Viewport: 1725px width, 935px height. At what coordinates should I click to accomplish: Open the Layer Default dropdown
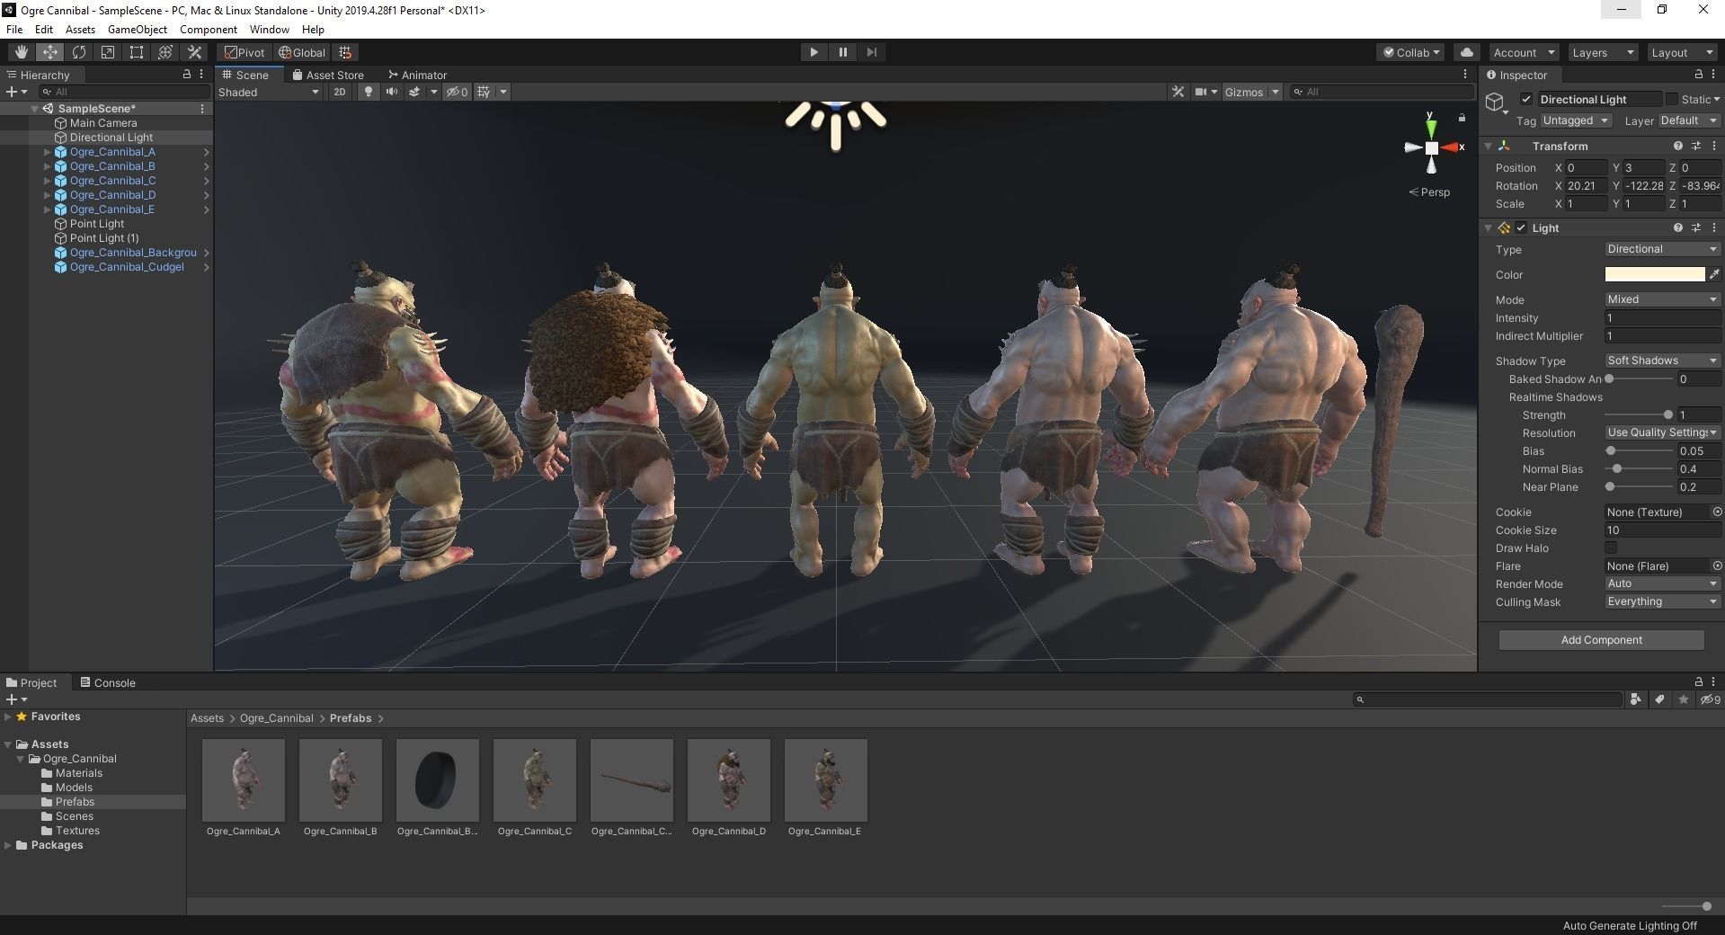coord(1689,120)
